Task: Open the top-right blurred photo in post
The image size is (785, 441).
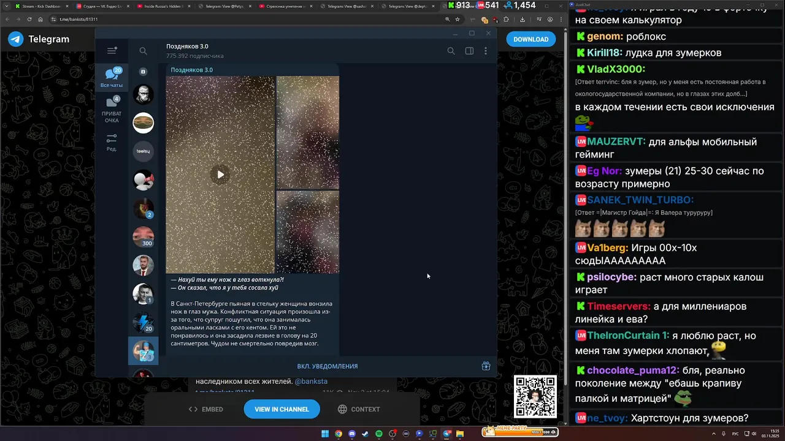Action: point(307,132)
